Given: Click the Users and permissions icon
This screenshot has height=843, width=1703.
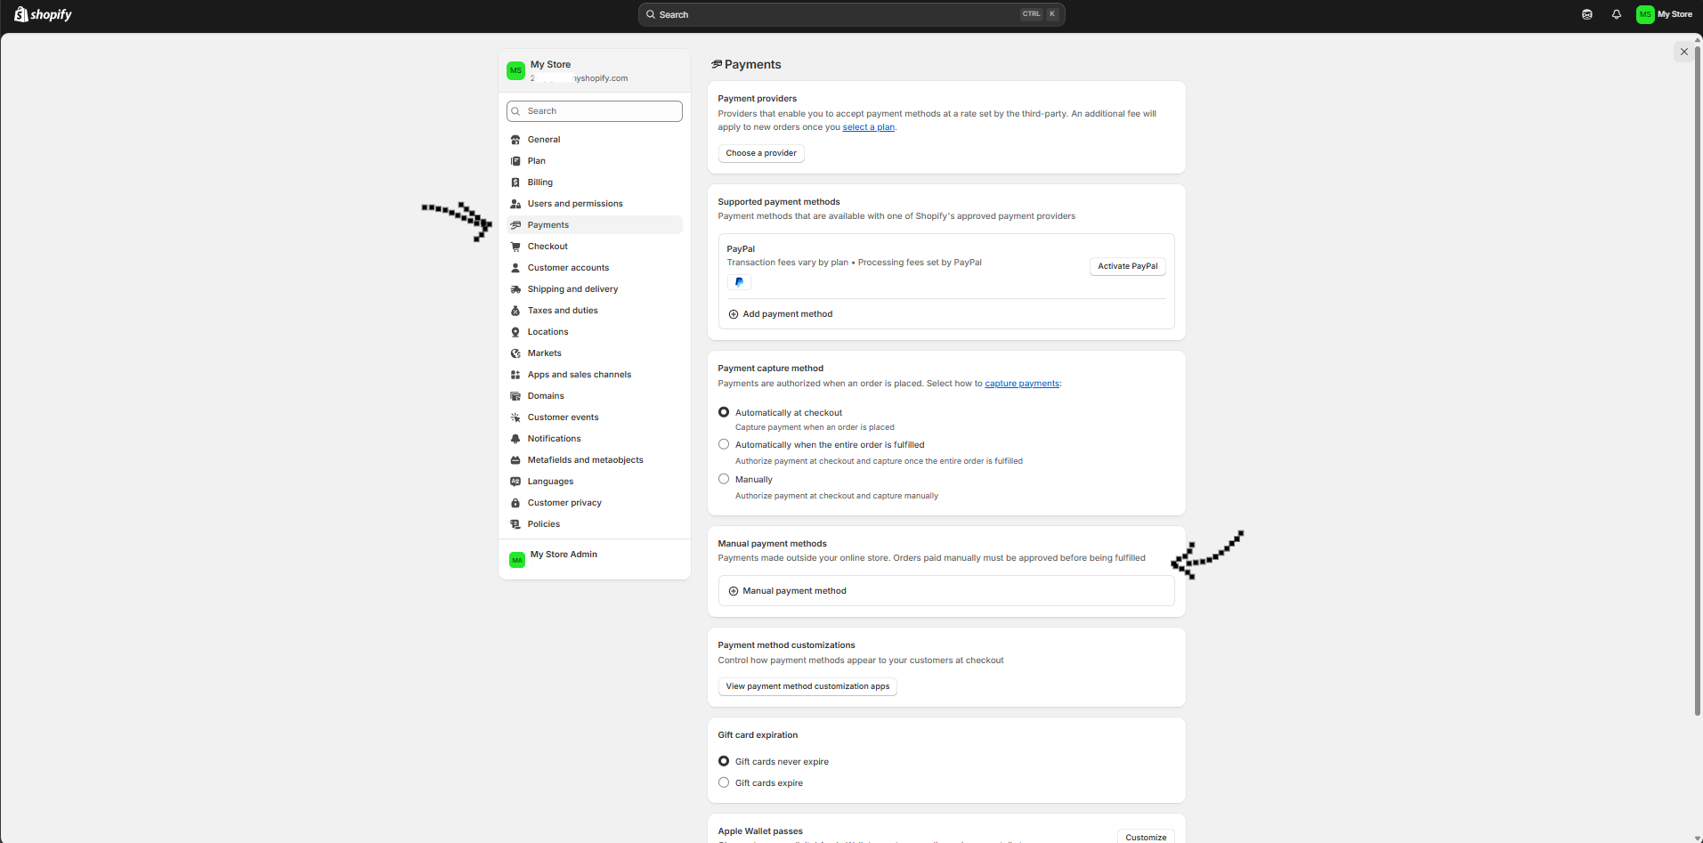Looking at the screenshot, I should pyautogui.click(x=515, y=204).
